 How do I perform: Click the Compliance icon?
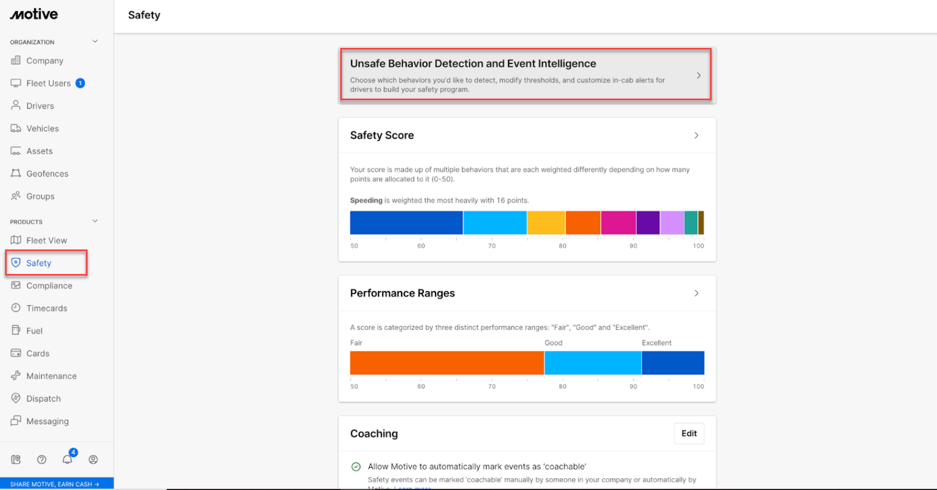click(16, 285)
